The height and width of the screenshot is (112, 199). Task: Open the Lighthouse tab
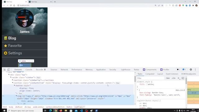(x=126, y=70)
